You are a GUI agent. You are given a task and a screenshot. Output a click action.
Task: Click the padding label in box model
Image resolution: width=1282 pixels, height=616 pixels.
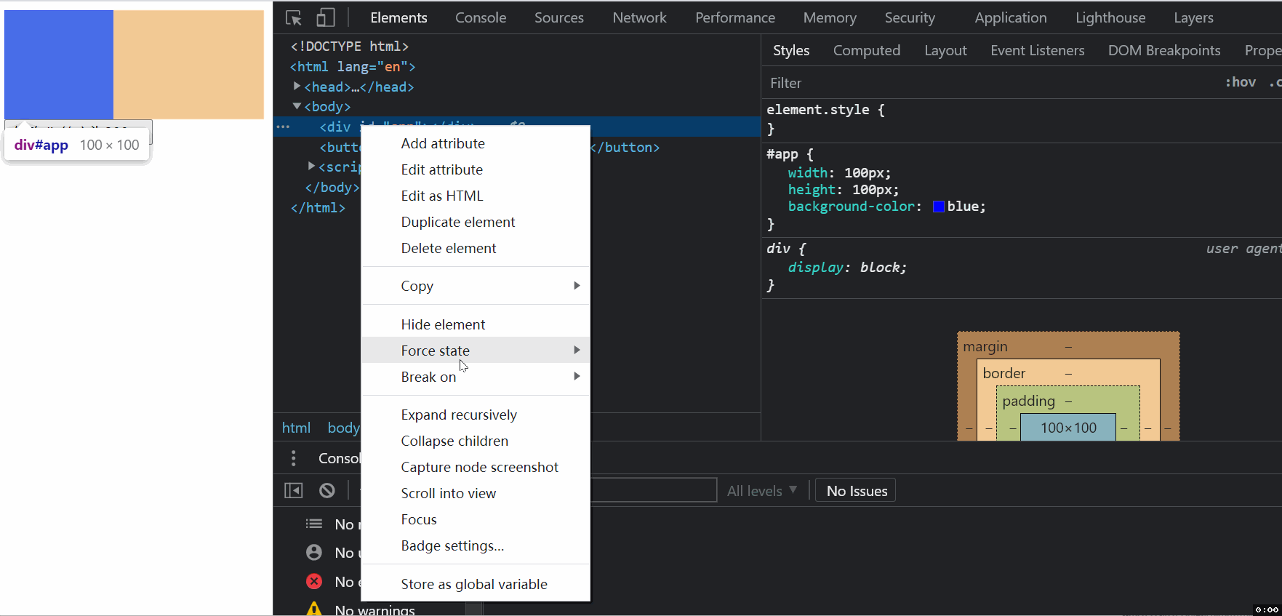(x=1028, y=401)
